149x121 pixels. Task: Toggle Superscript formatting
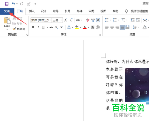(x=62, y=27)
